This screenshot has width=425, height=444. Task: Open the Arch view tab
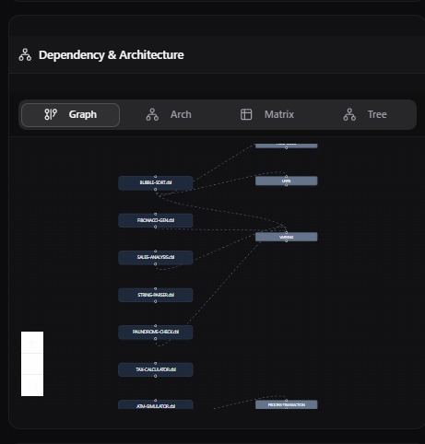169,115
